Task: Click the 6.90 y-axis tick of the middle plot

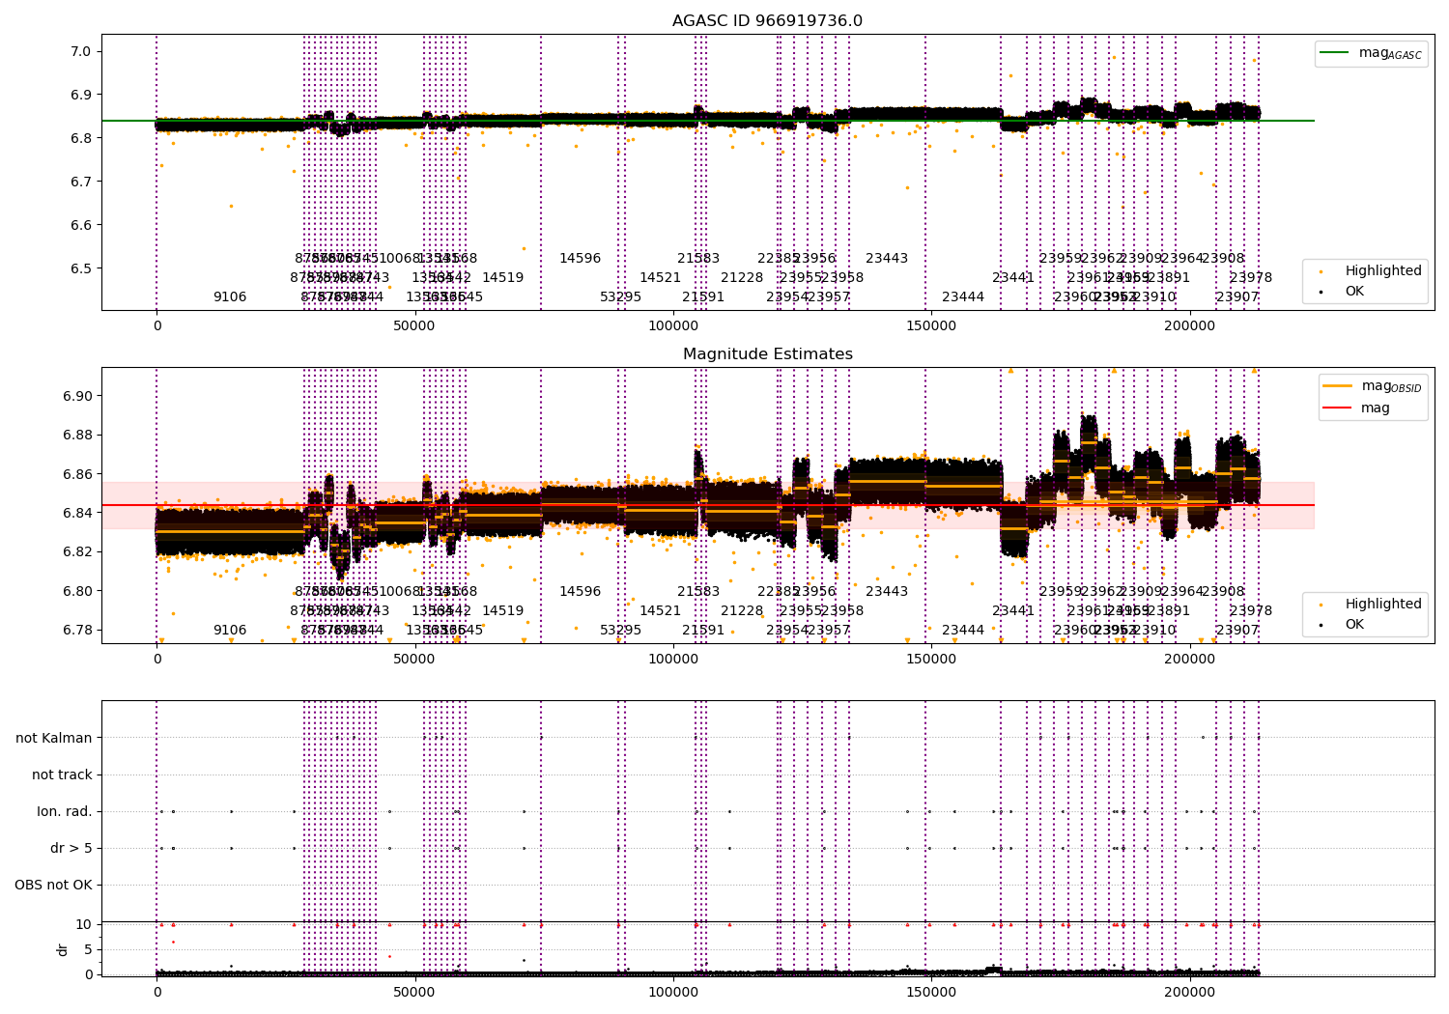Action: pyautogui.click(x=77, y=396)
